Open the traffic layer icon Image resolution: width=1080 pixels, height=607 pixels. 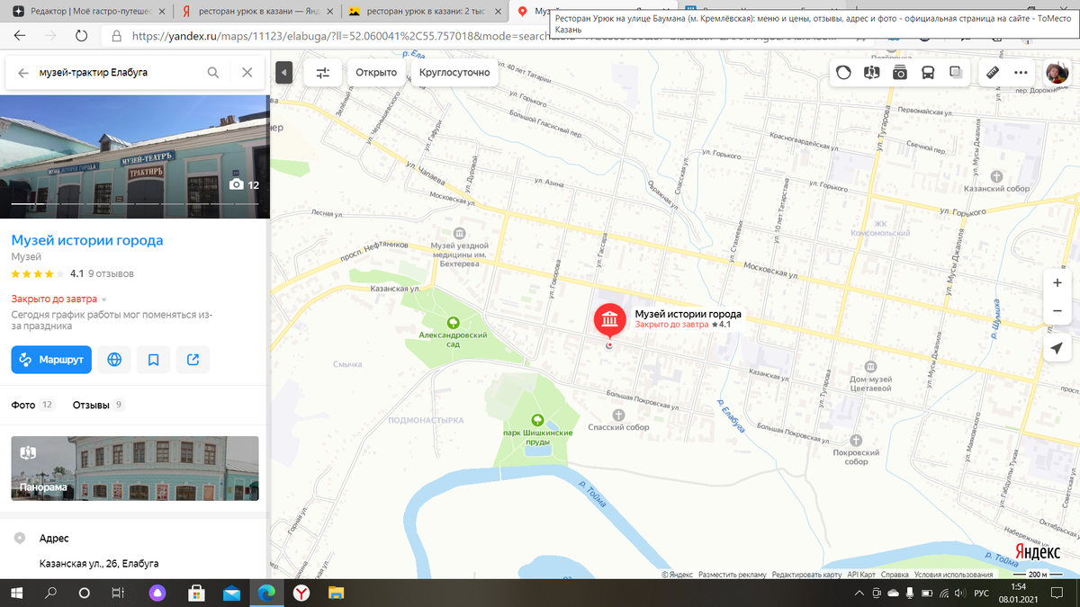843,73
